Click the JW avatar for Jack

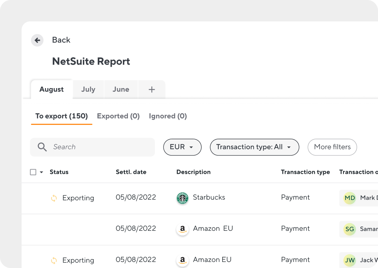click(350, 260)
